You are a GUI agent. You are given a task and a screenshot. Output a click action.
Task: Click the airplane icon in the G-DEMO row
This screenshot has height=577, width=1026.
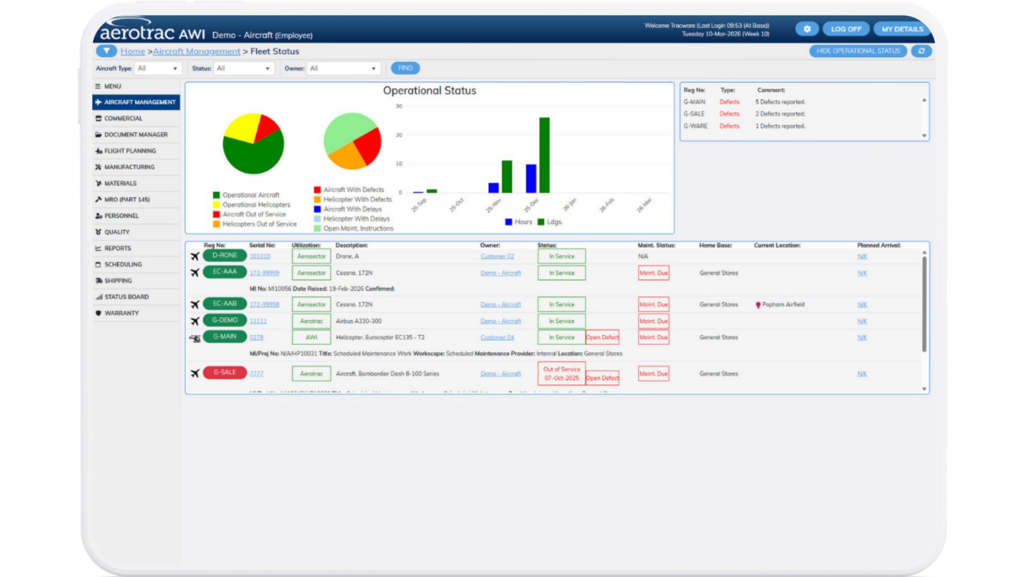click(x=195, y=321)
